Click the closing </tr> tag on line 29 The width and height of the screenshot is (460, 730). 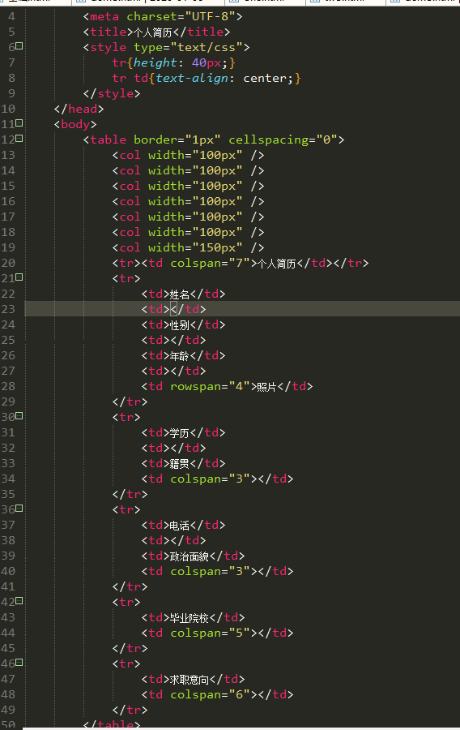coord(130,401)
